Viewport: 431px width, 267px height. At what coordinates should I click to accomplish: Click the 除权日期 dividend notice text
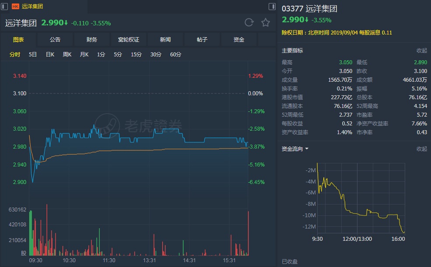coord(337,33)
